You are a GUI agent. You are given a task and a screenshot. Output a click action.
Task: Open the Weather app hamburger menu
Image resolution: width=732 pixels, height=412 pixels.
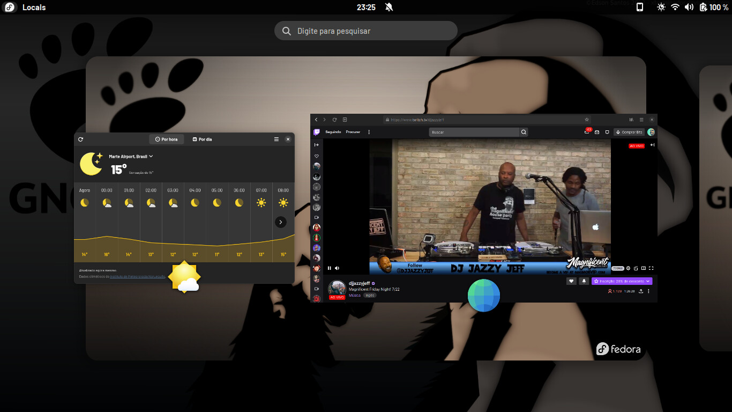[x=277, y=139]
